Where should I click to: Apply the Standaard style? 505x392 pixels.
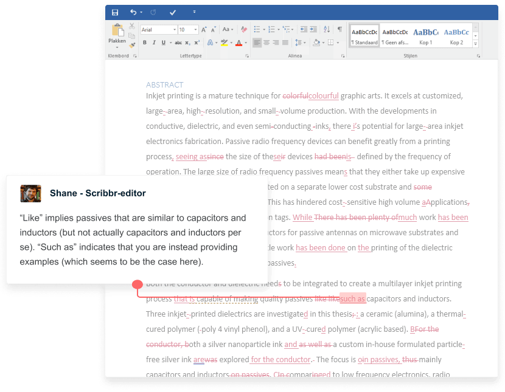(x=364, y=36)
